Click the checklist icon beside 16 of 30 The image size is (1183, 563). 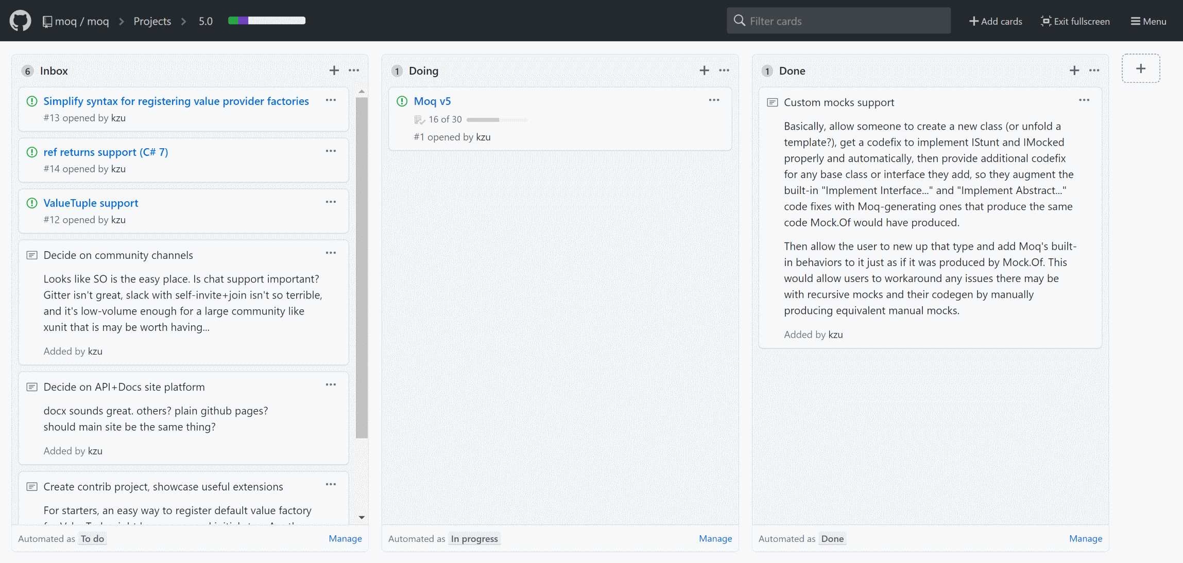click(419, 120)
